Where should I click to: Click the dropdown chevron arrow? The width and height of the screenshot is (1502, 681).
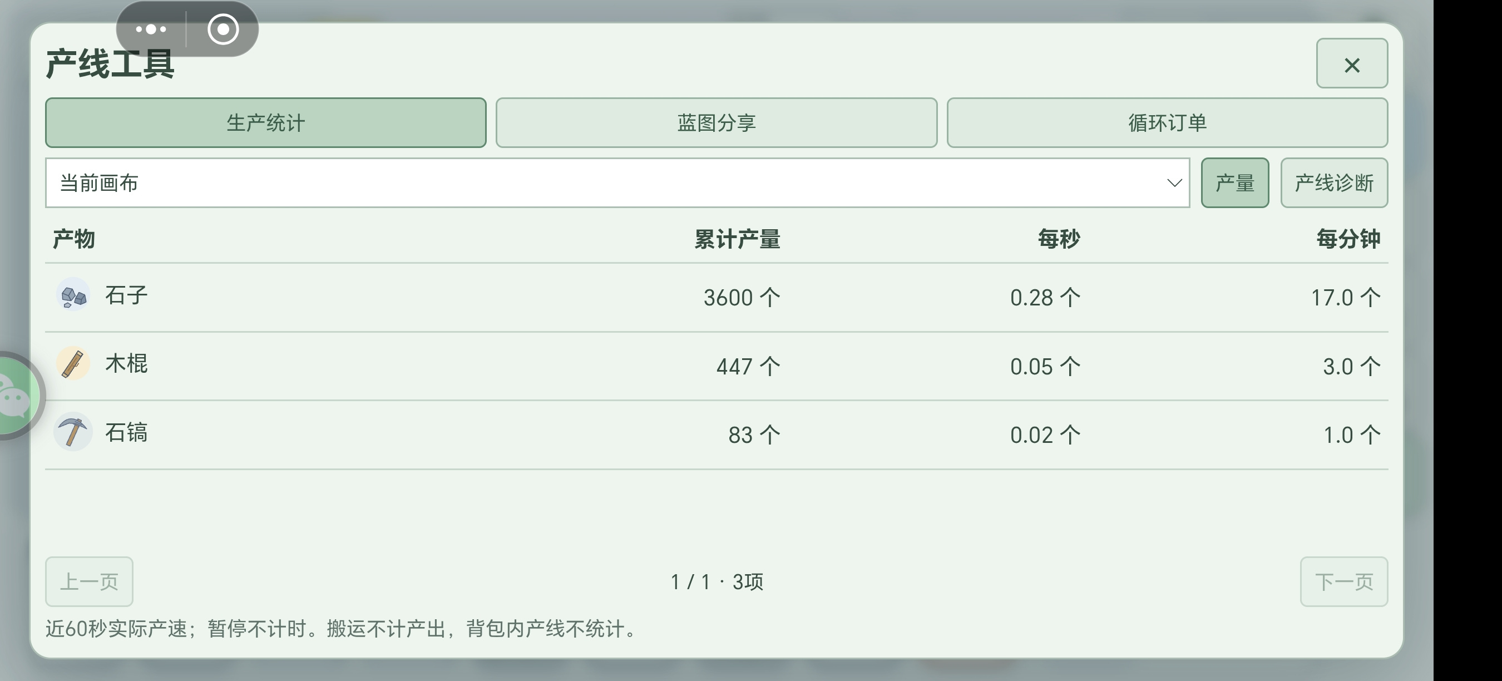point(1174,183)
